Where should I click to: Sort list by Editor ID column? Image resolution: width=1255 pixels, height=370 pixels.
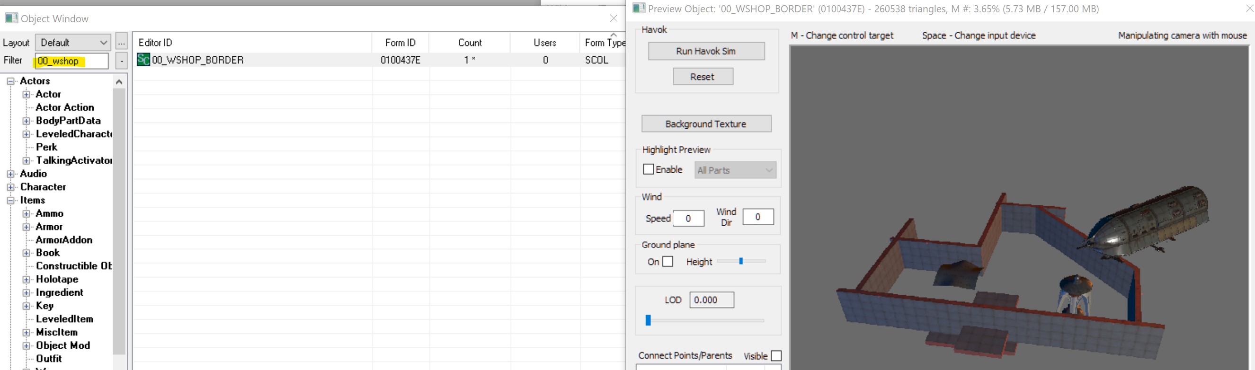click(x=252, y=43)
